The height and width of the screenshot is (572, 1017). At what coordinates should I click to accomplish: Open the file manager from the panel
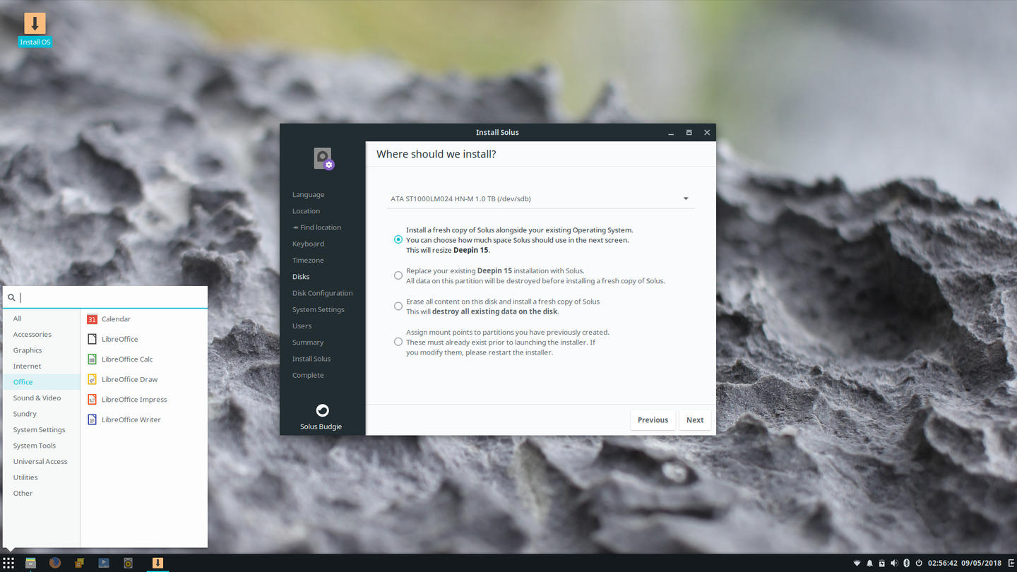coord(31,563)
